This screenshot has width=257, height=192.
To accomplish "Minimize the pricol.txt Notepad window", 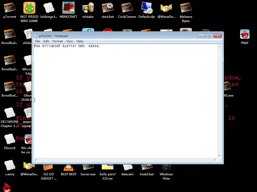I will 201,36.
